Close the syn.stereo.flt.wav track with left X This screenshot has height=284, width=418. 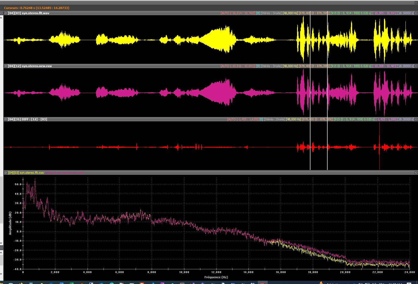click(x=2, y=13)
